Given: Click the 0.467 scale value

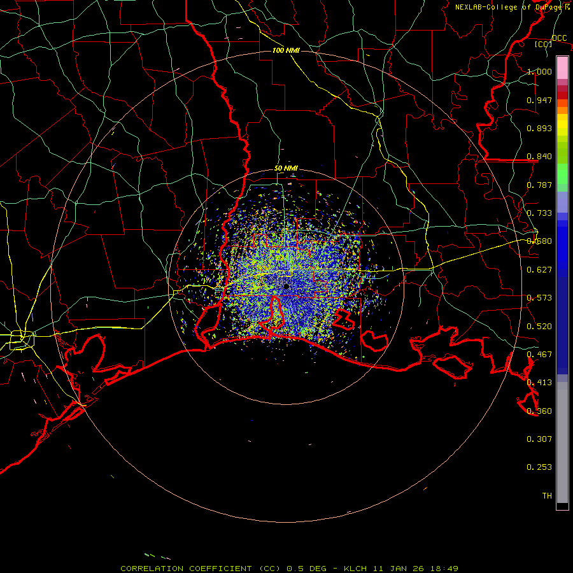Looking at the screenshot, I should 539,355.
